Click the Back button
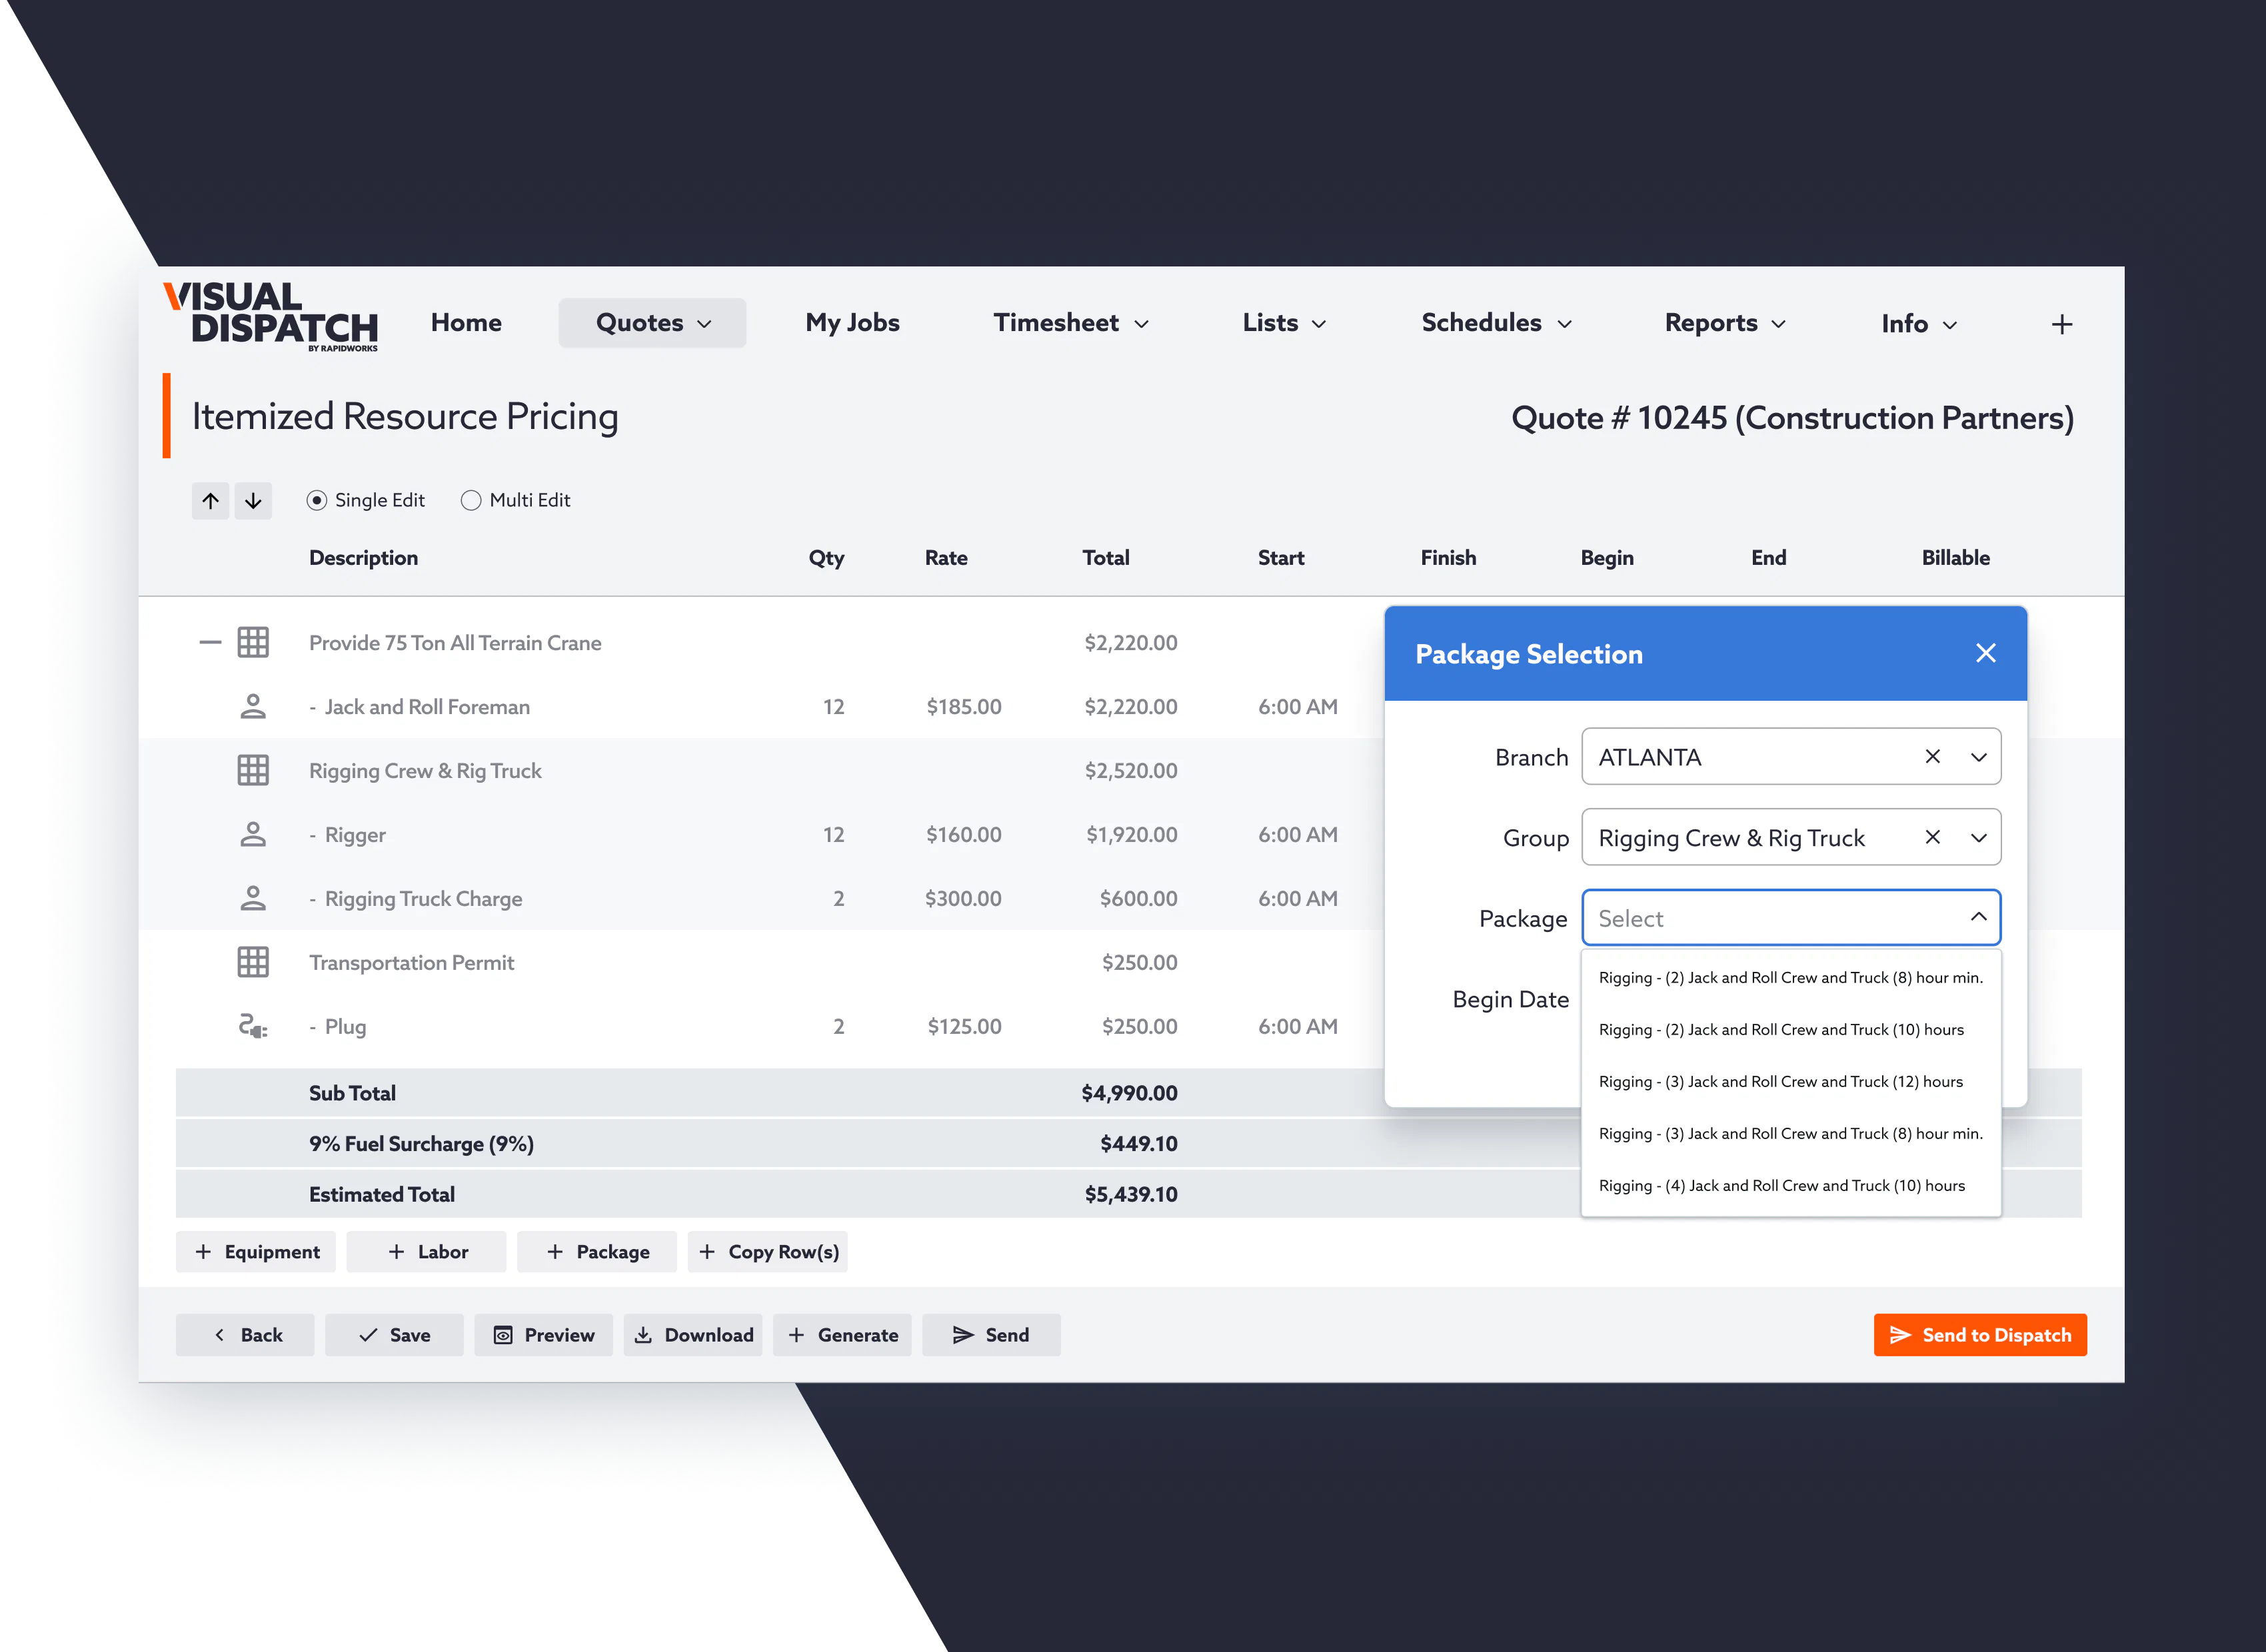 [245, 1335]
